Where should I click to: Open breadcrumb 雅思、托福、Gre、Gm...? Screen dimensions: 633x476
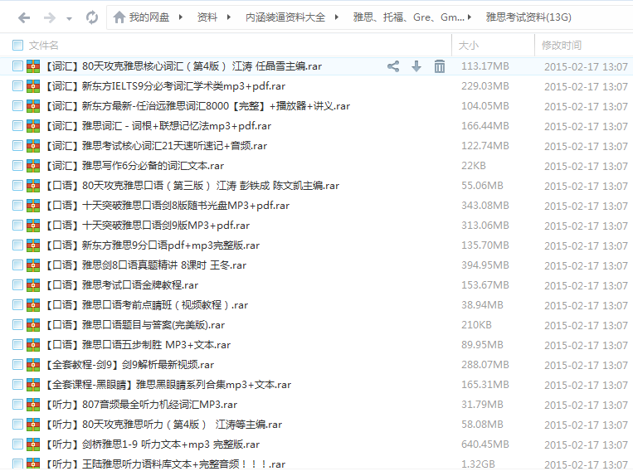408,17
